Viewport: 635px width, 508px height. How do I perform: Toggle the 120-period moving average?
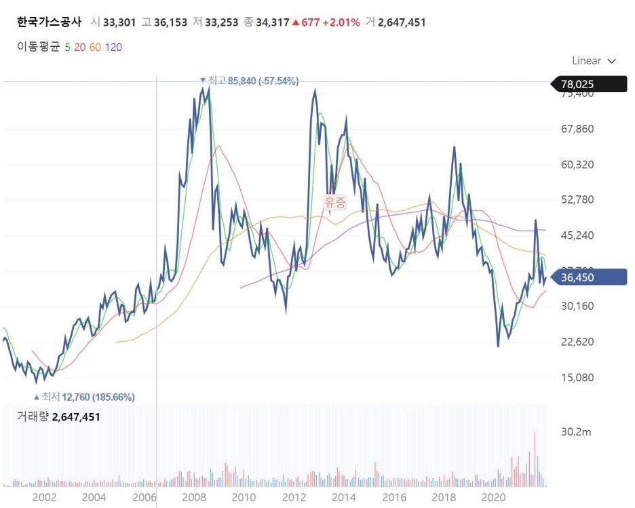pyautogui.click(x=113, y=47)
